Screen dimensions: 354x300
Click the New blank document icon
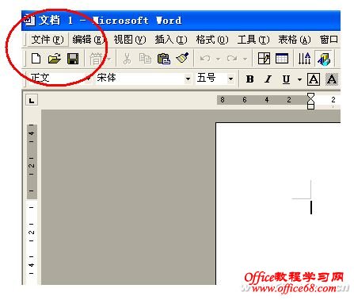click(36, 58)
